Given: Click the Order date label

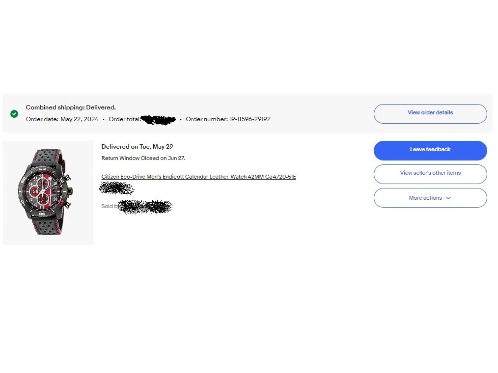Looking at the screenshot, I should [42, 119].
